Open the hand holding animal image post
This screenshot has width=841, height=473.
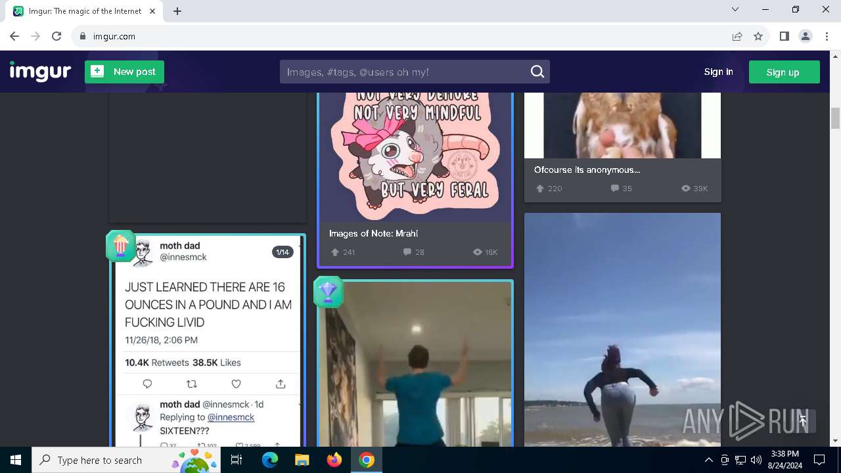(622, 125)
